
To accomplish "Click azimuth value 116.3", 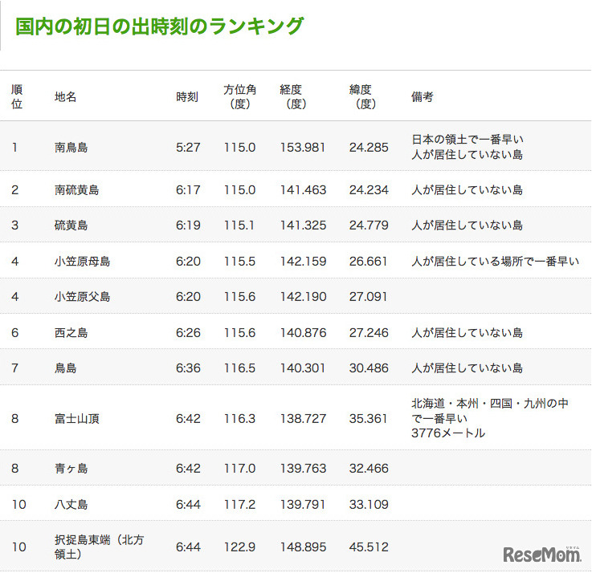I will 239,418.
